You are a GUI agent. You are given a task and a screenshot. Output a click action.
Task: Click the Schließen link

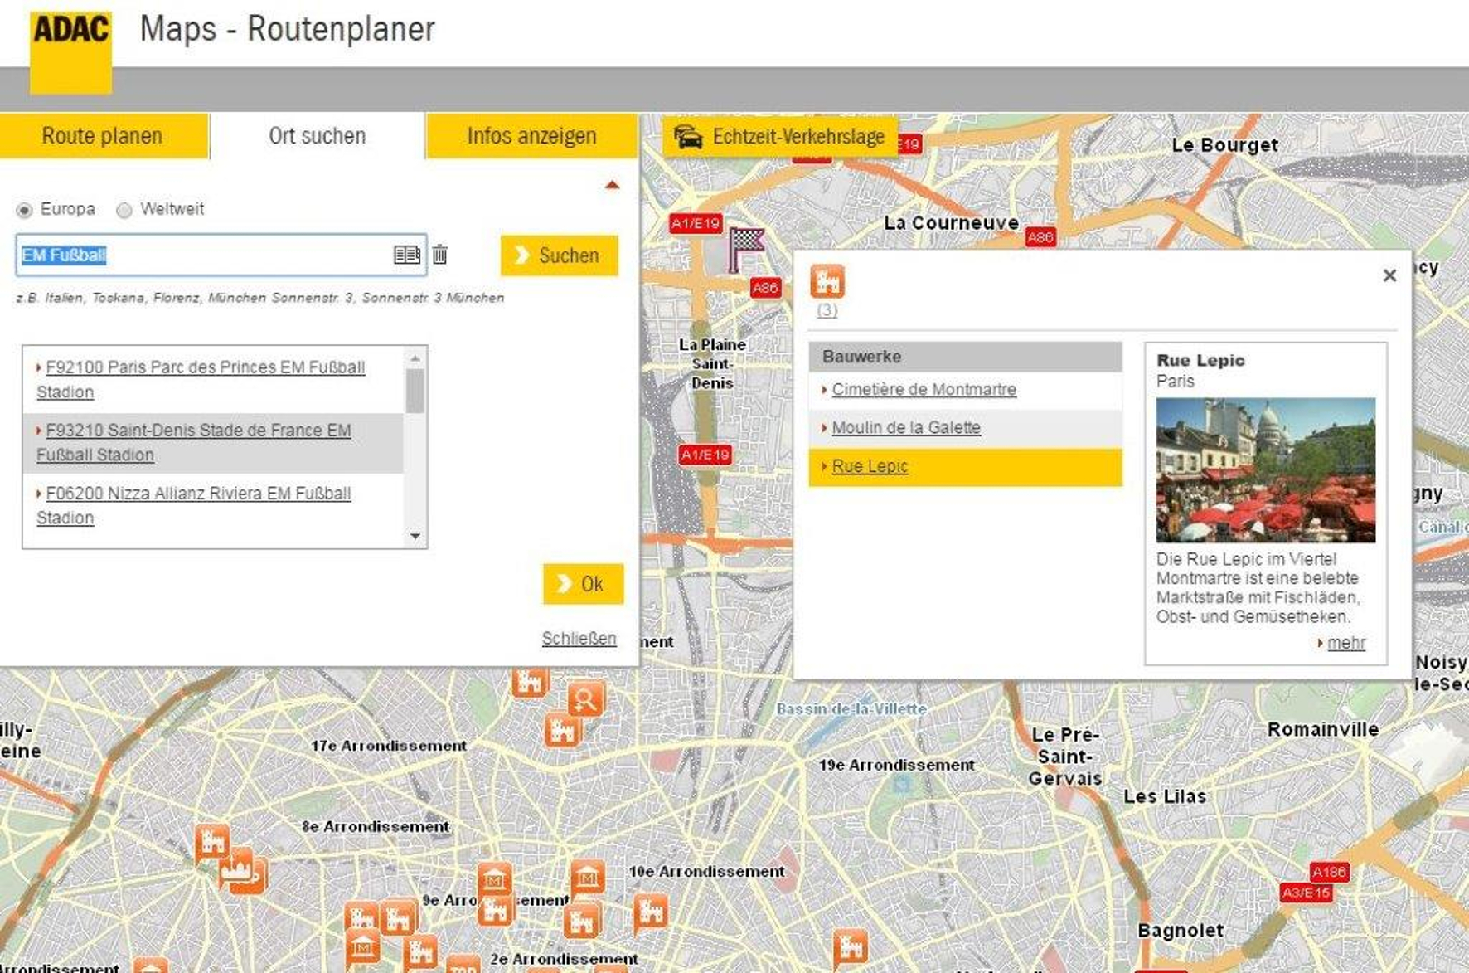coord(579,638)
